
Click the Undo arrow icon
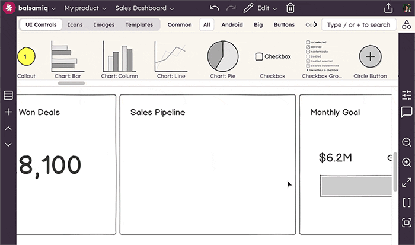click(x=215, y=8)
